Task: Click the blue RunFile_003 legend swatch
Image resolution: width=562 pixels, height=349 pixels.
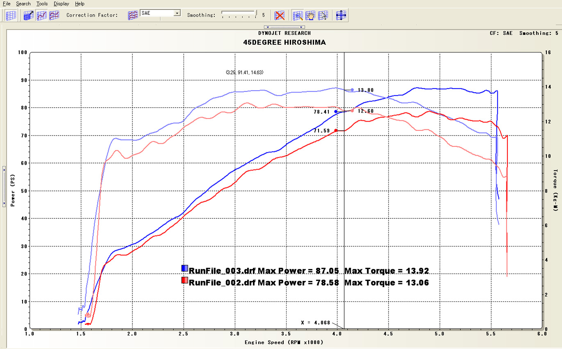Action: pos(185,268)
